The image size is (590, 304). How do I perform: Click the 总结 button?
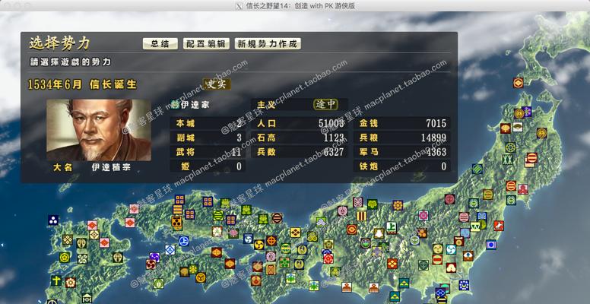[x=160, y=43]
